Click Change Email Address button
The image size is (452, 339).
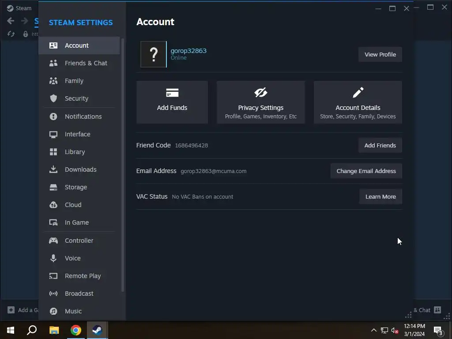[366, 171]
